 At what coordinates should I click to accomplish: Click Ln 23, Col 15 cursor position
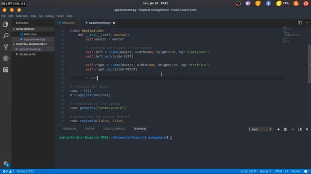(248, 172)
